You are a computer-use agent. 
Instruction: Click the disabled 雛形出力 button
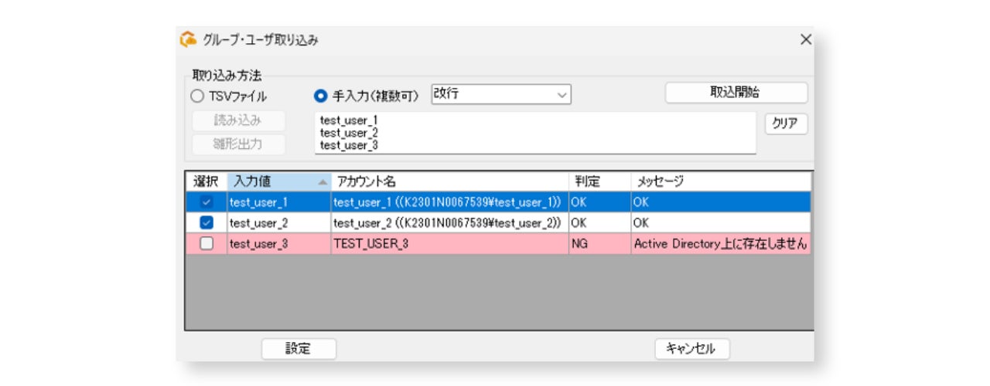coord(238,144)
